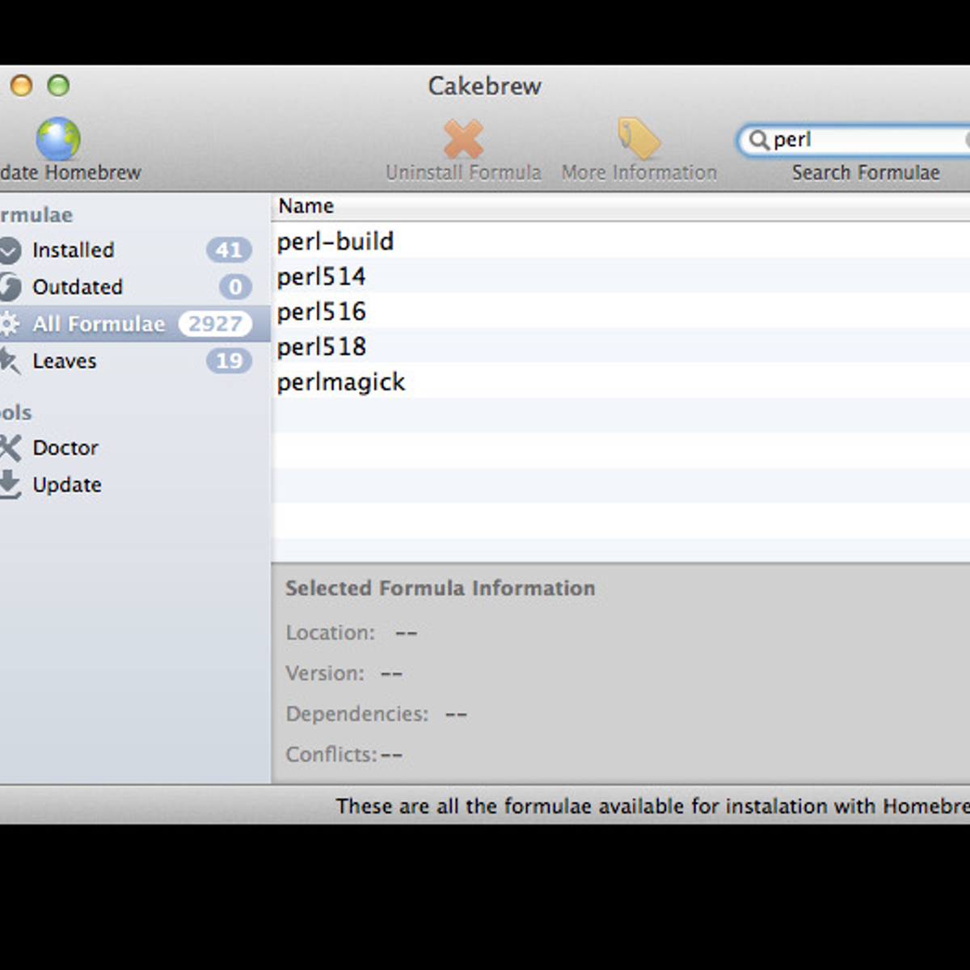Select the perlmagick formula row
Screen dimensions: 970x970
pyautogui.click(x=621, y=382)
